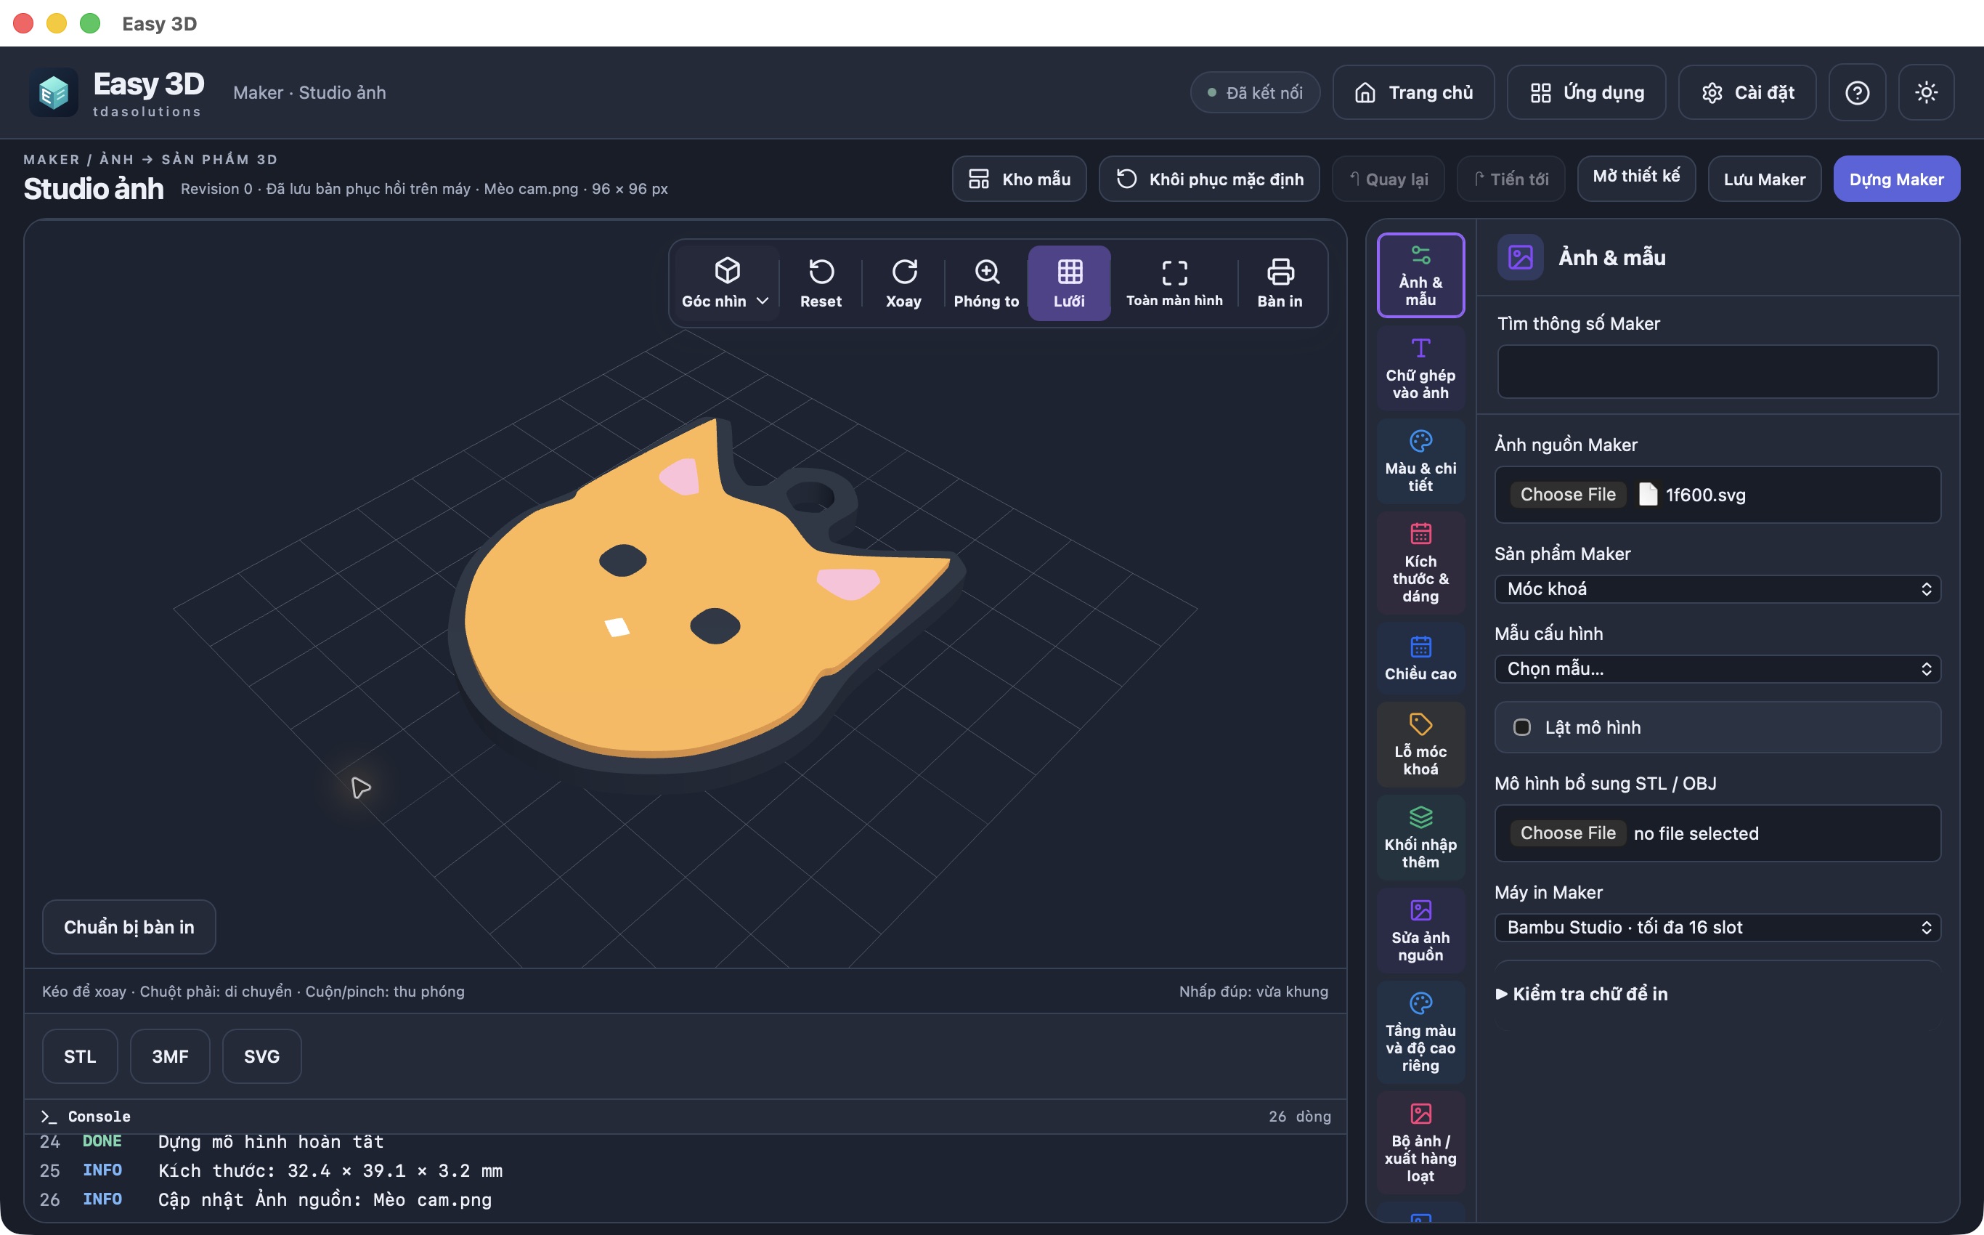
Task: Expand Kiểm tra chữ để in section
Action: point(1582,994)
